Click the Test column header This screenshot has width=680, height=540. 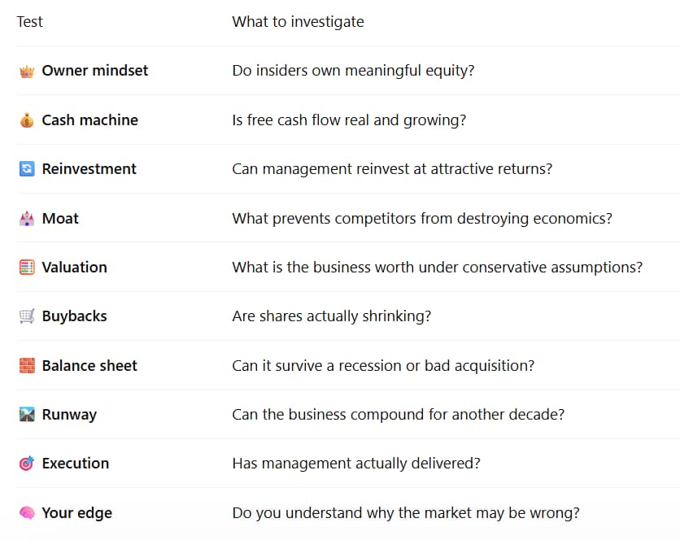(30, 22)
